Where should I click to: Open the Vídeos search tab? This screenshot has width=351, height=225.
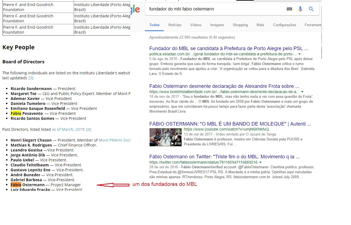click(x=196, y=25)
